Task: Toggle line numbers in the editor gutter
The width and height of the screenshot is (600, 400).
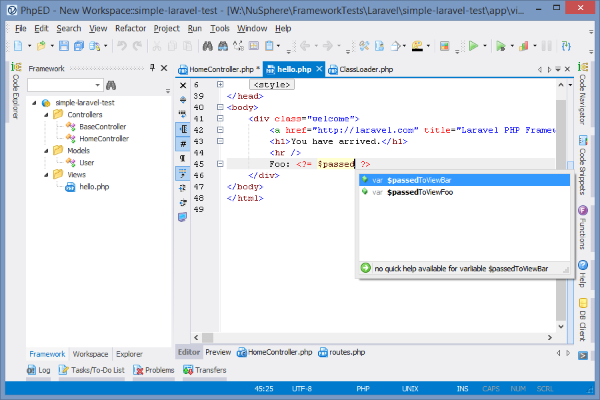Action: 182,143
